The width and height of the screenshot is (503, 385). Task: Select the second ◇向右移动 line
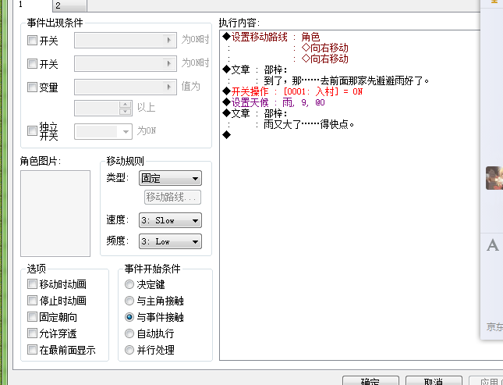pyautogui.click(x=324, y=59)
